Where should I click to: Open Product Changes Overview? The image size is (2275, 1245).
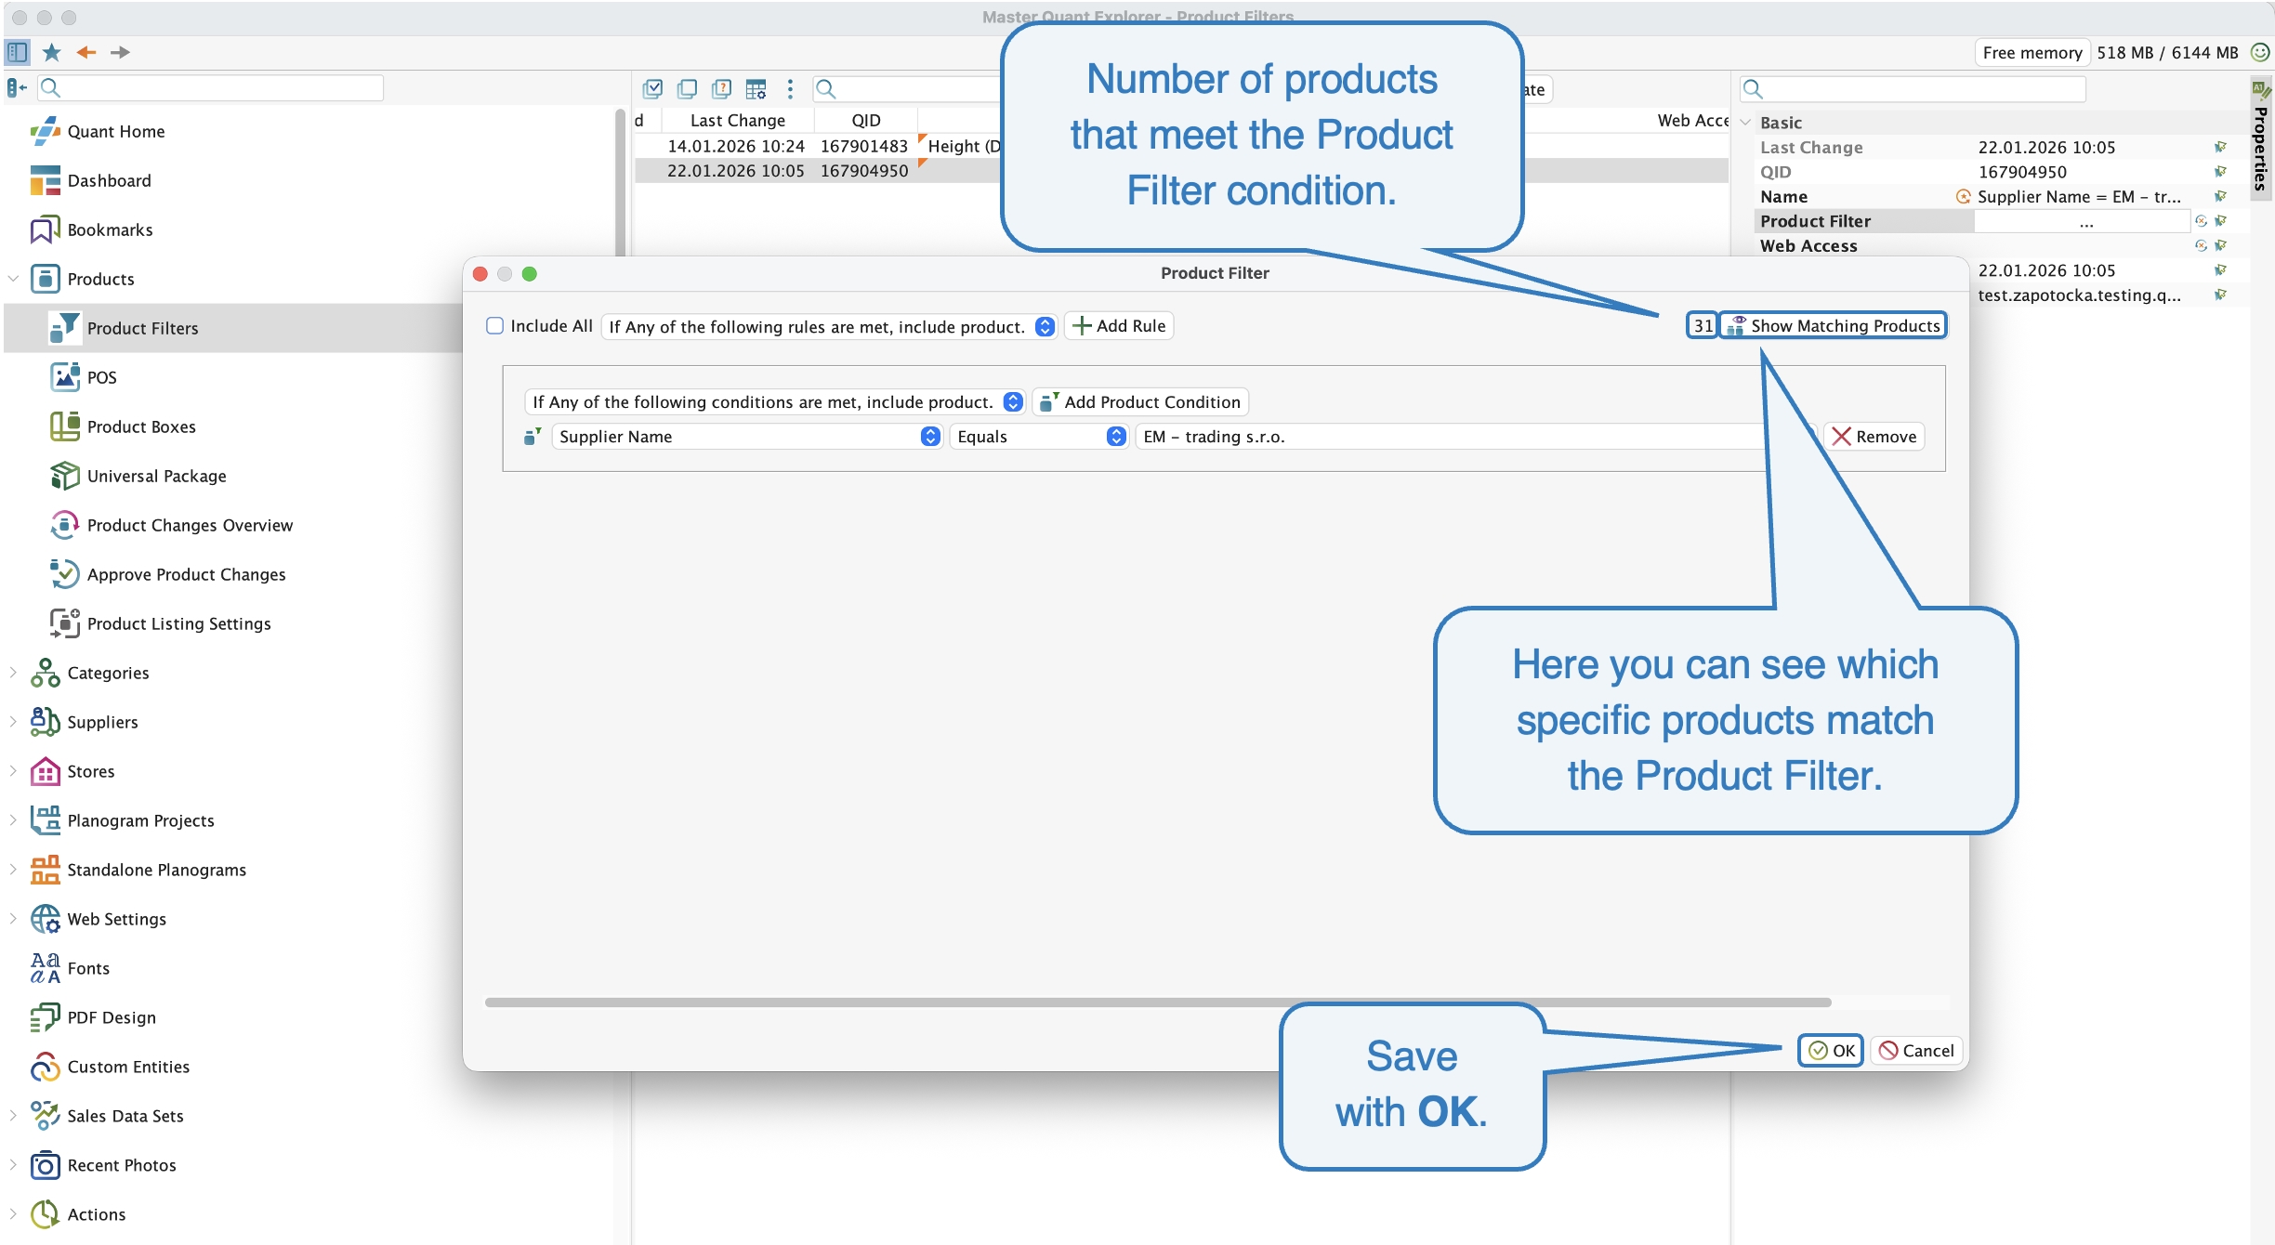190,525
